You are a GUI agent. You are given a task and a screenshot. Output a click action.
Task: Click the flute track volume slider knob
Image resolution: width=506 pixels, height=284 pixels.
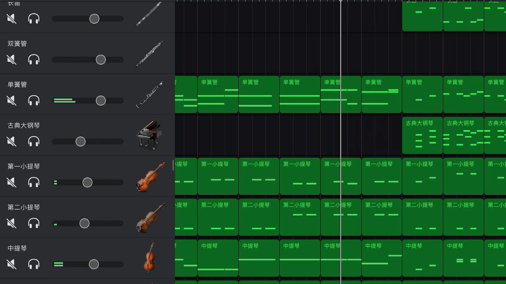tap(94, 19)
